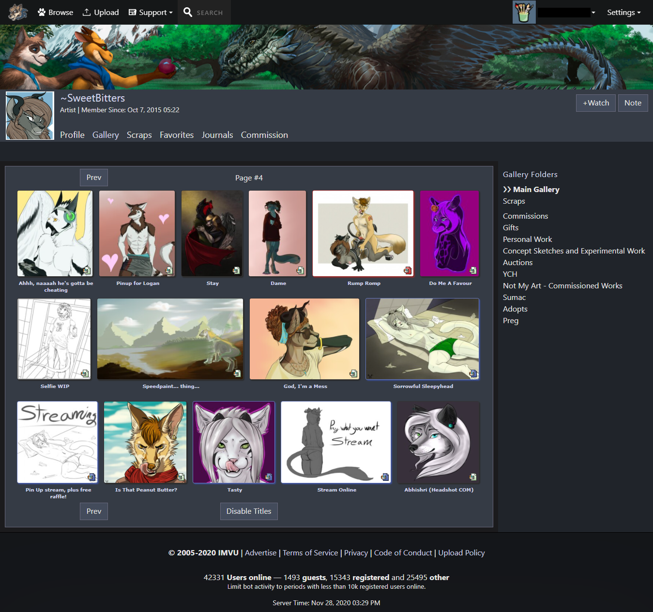This screenshot has height=612, width=653.
Task: Switch to the Favorites tab
Action: point(177,135)
